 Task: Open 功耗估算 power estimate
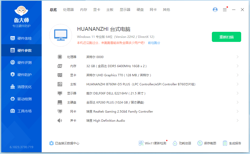coord(182,143)
